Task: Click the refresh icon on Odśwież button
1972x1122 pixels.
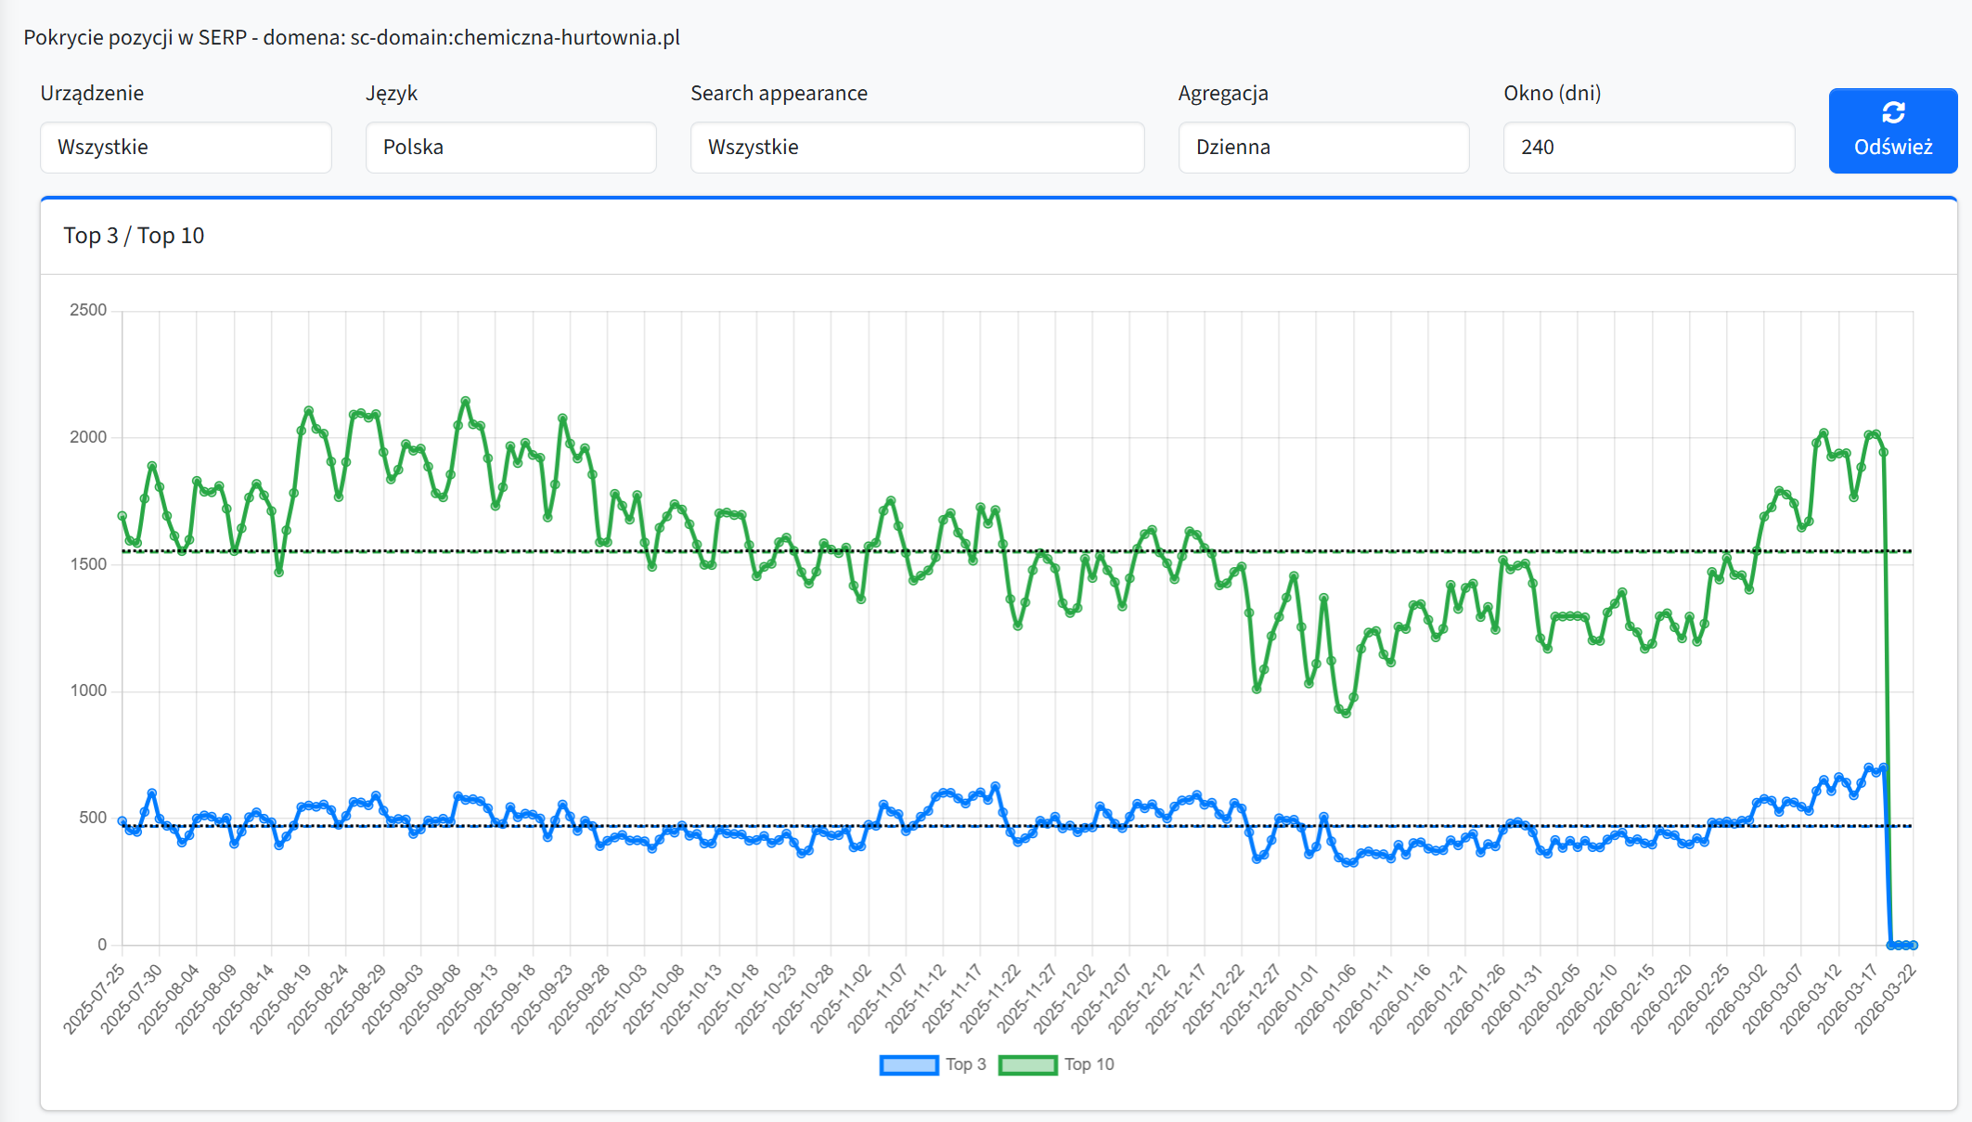Action: pos(1893,113)
